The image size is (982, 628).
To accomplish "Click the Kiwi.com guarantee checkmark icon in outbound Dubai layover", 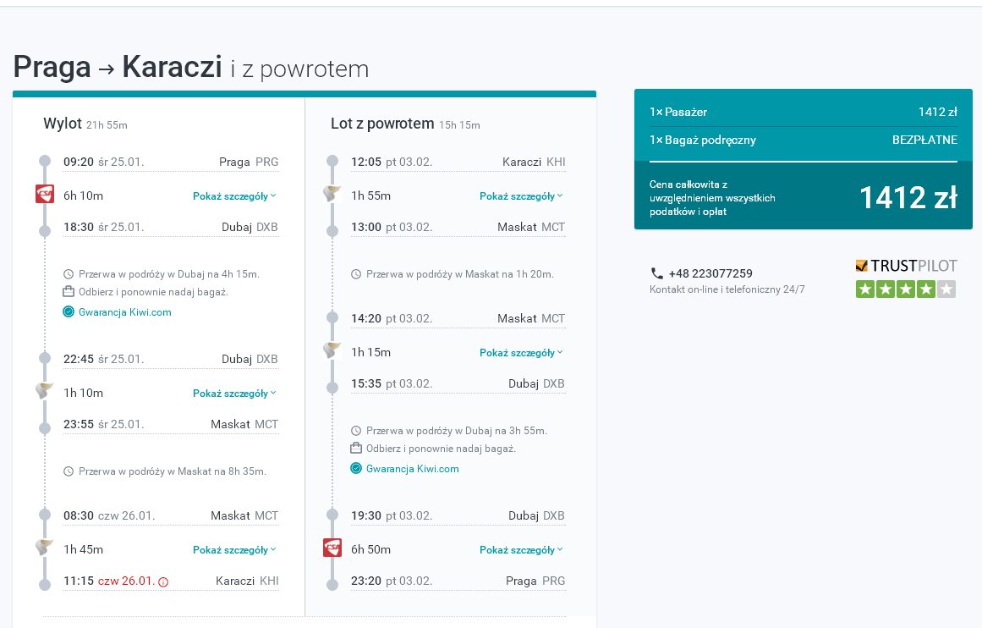I will pyautogui.click(x=69, y=312).
